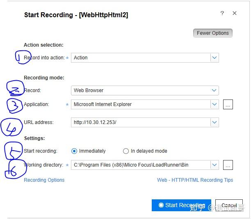
Task: Click the URL address text field
Action: (x=139, y=122)
